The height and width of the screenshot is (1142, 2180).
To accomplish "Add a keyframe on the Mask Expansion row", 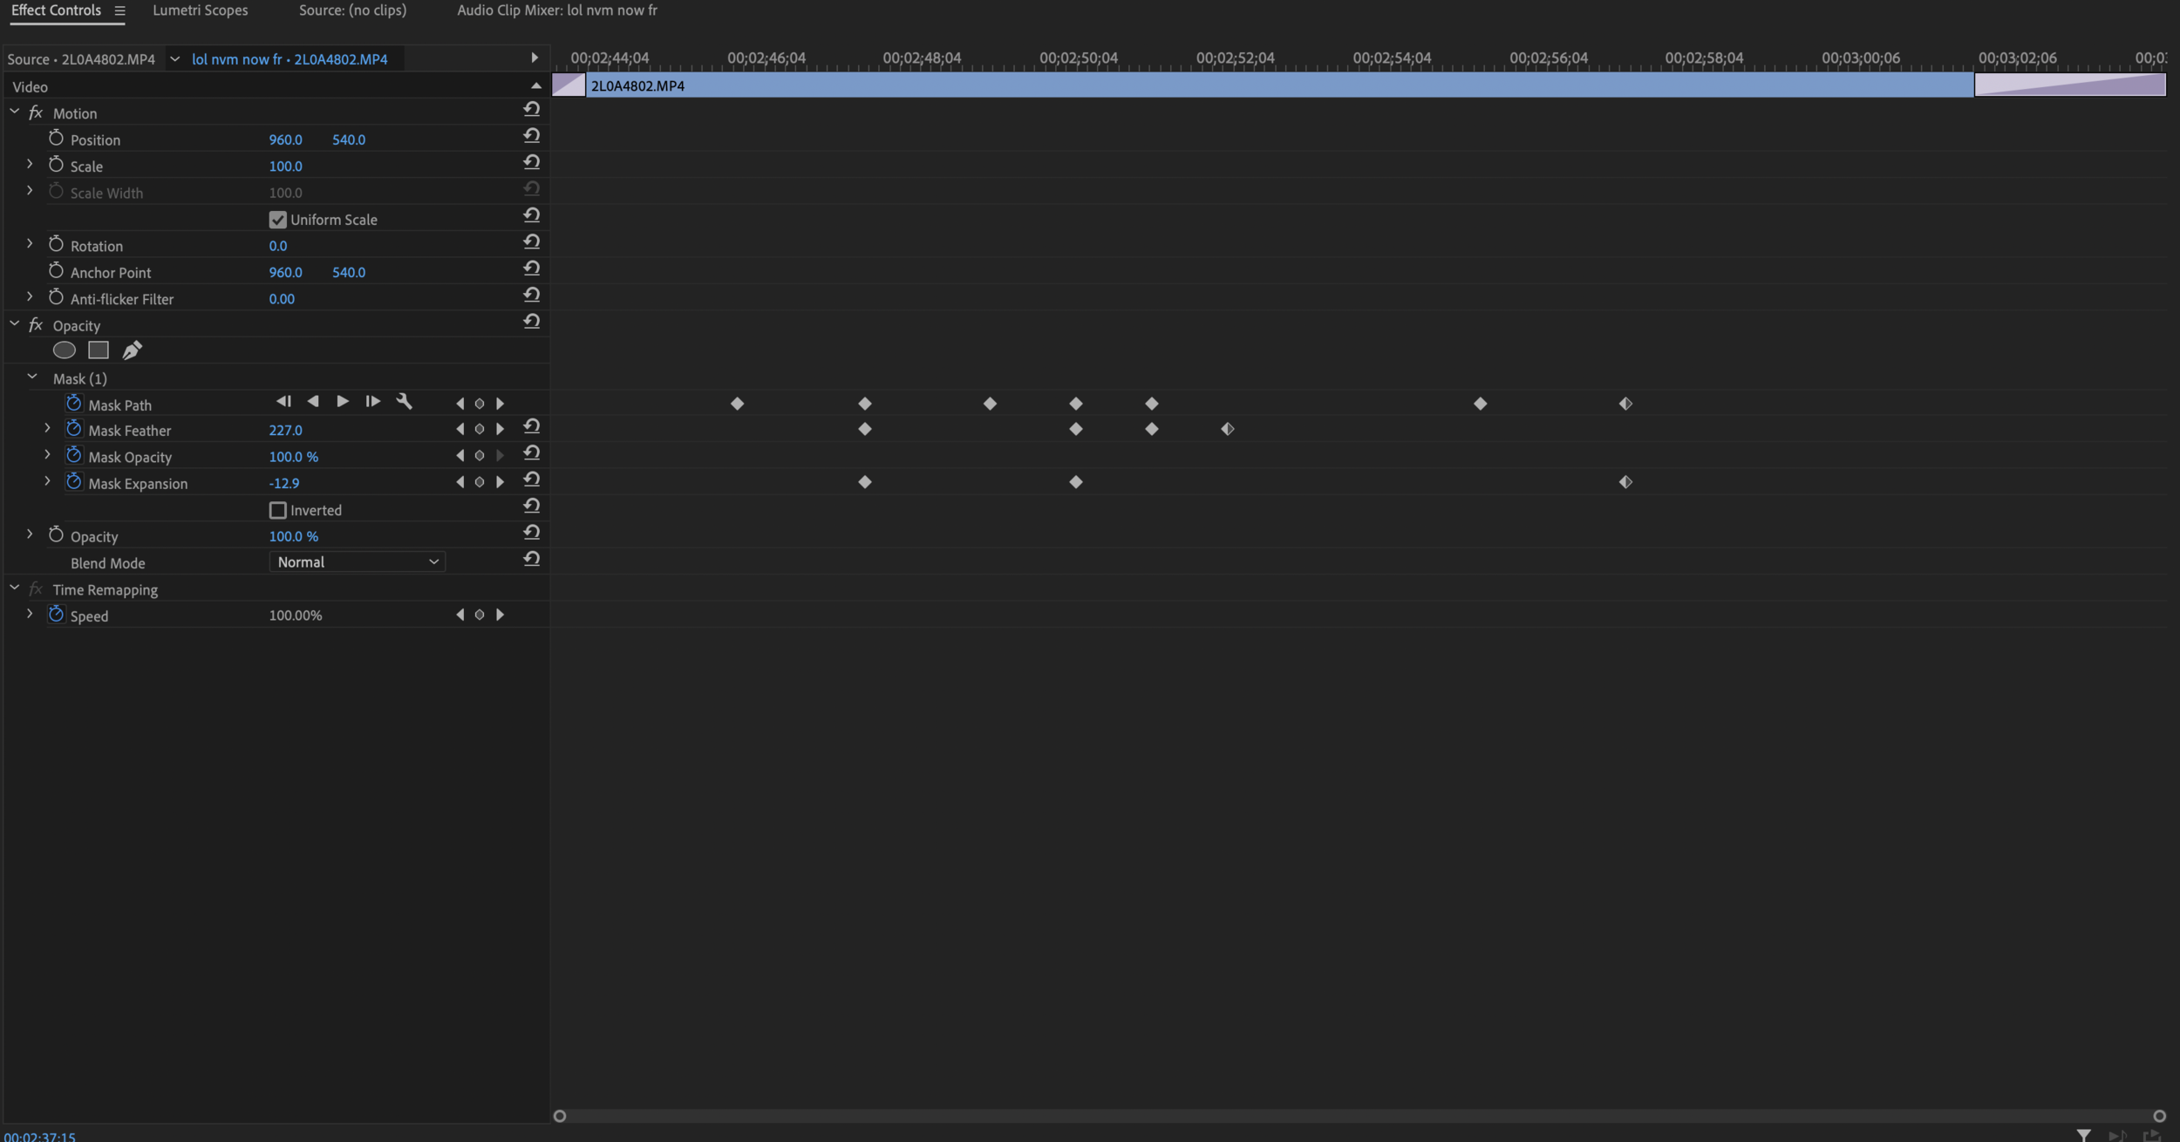I will (x=479, y=480).
